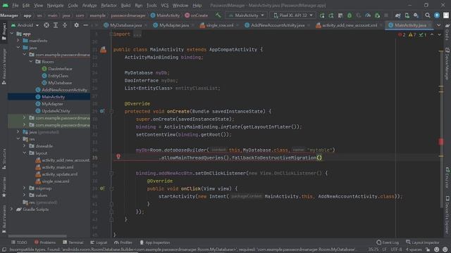
Task: Click the Apply Changes and Restart icon
Action: coord(331,15)
